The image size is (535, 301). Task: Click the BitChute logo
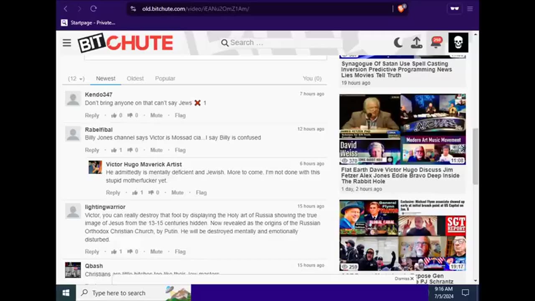[125, 43]
